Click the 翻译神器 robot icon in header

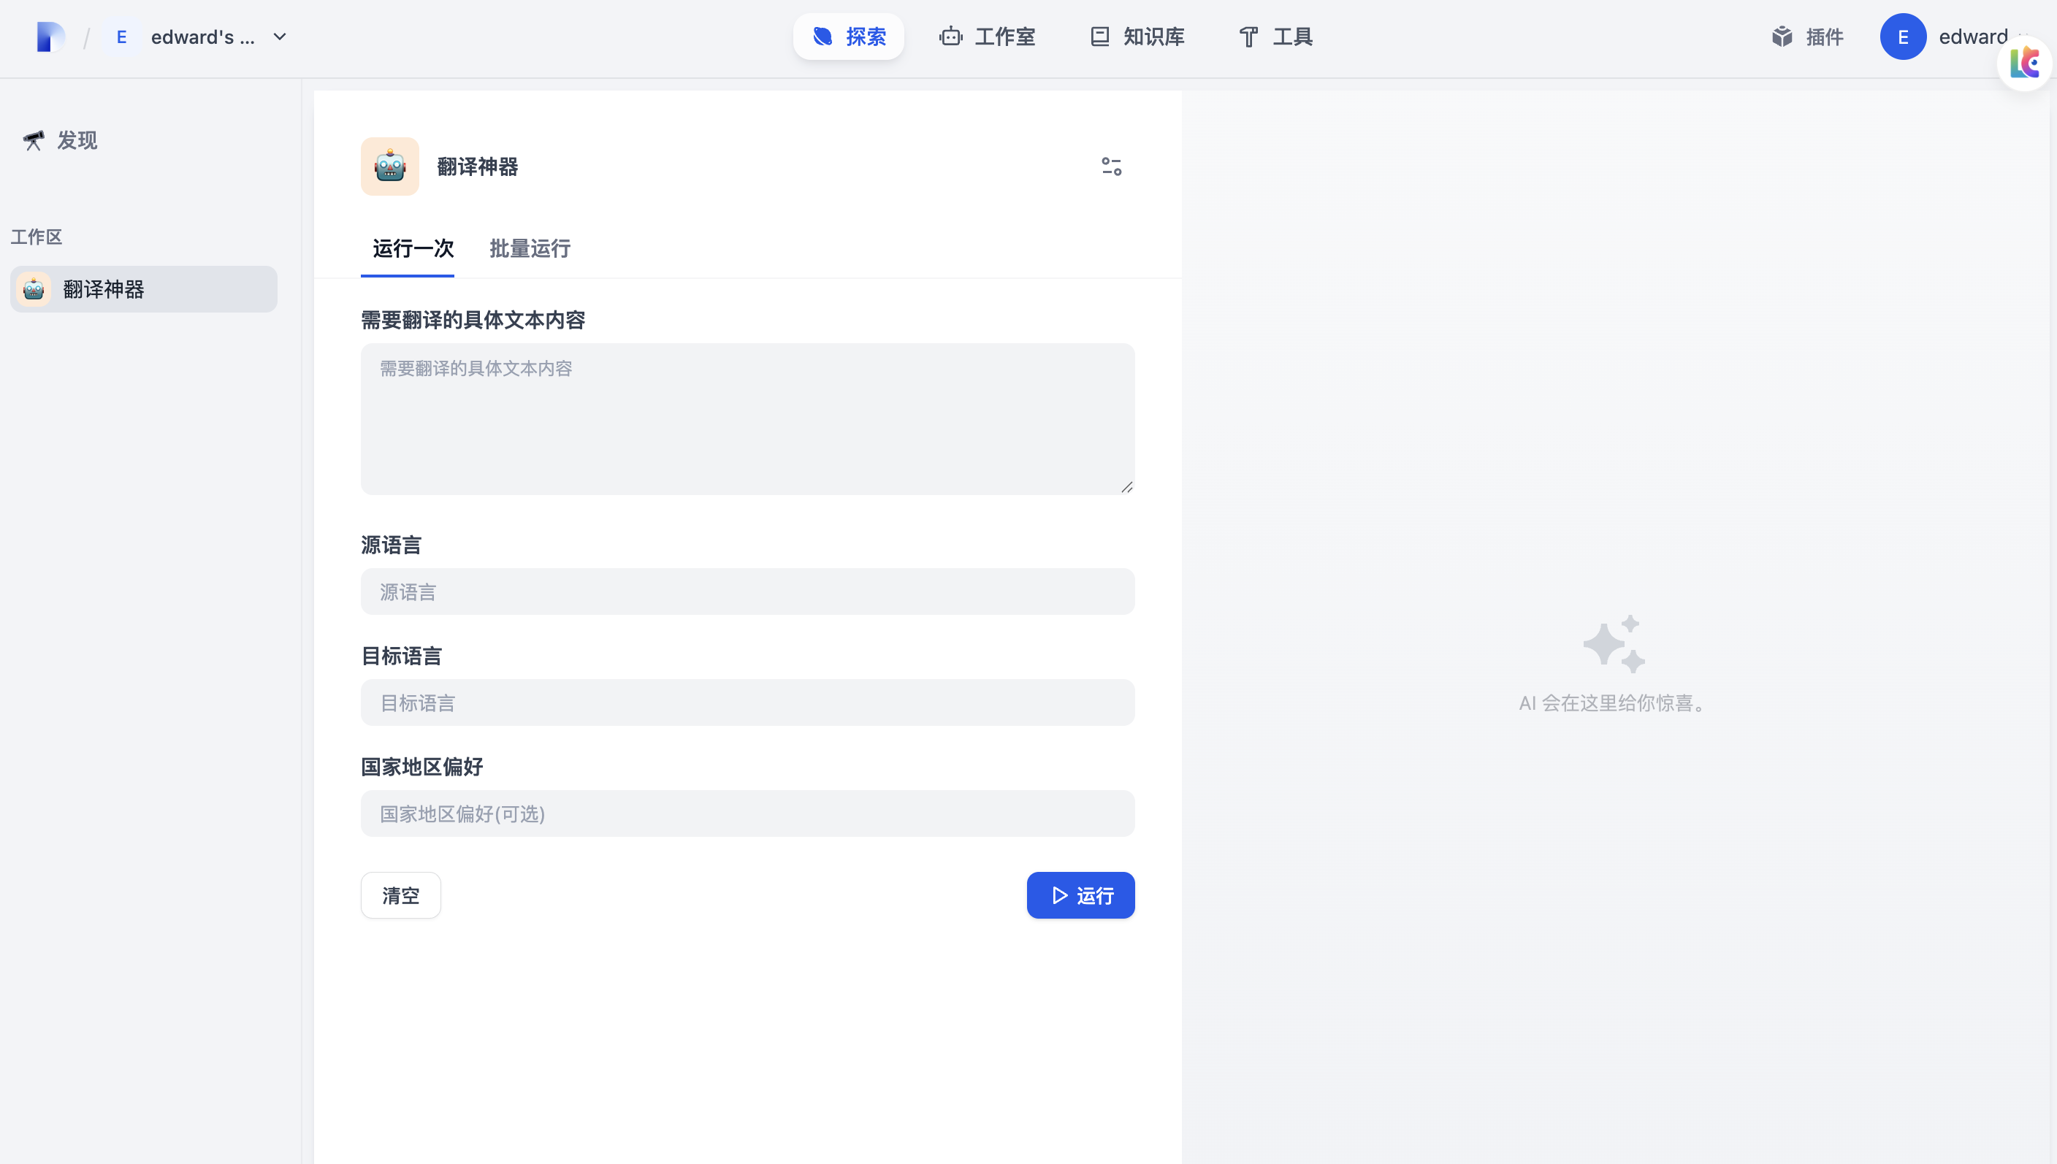(390, 166)
